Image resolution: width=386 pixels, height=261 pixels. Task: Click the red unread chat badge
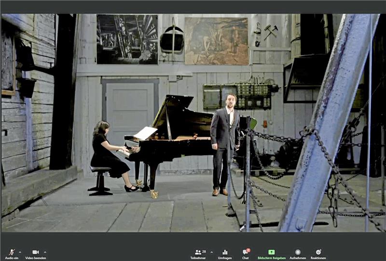(248, 250)
